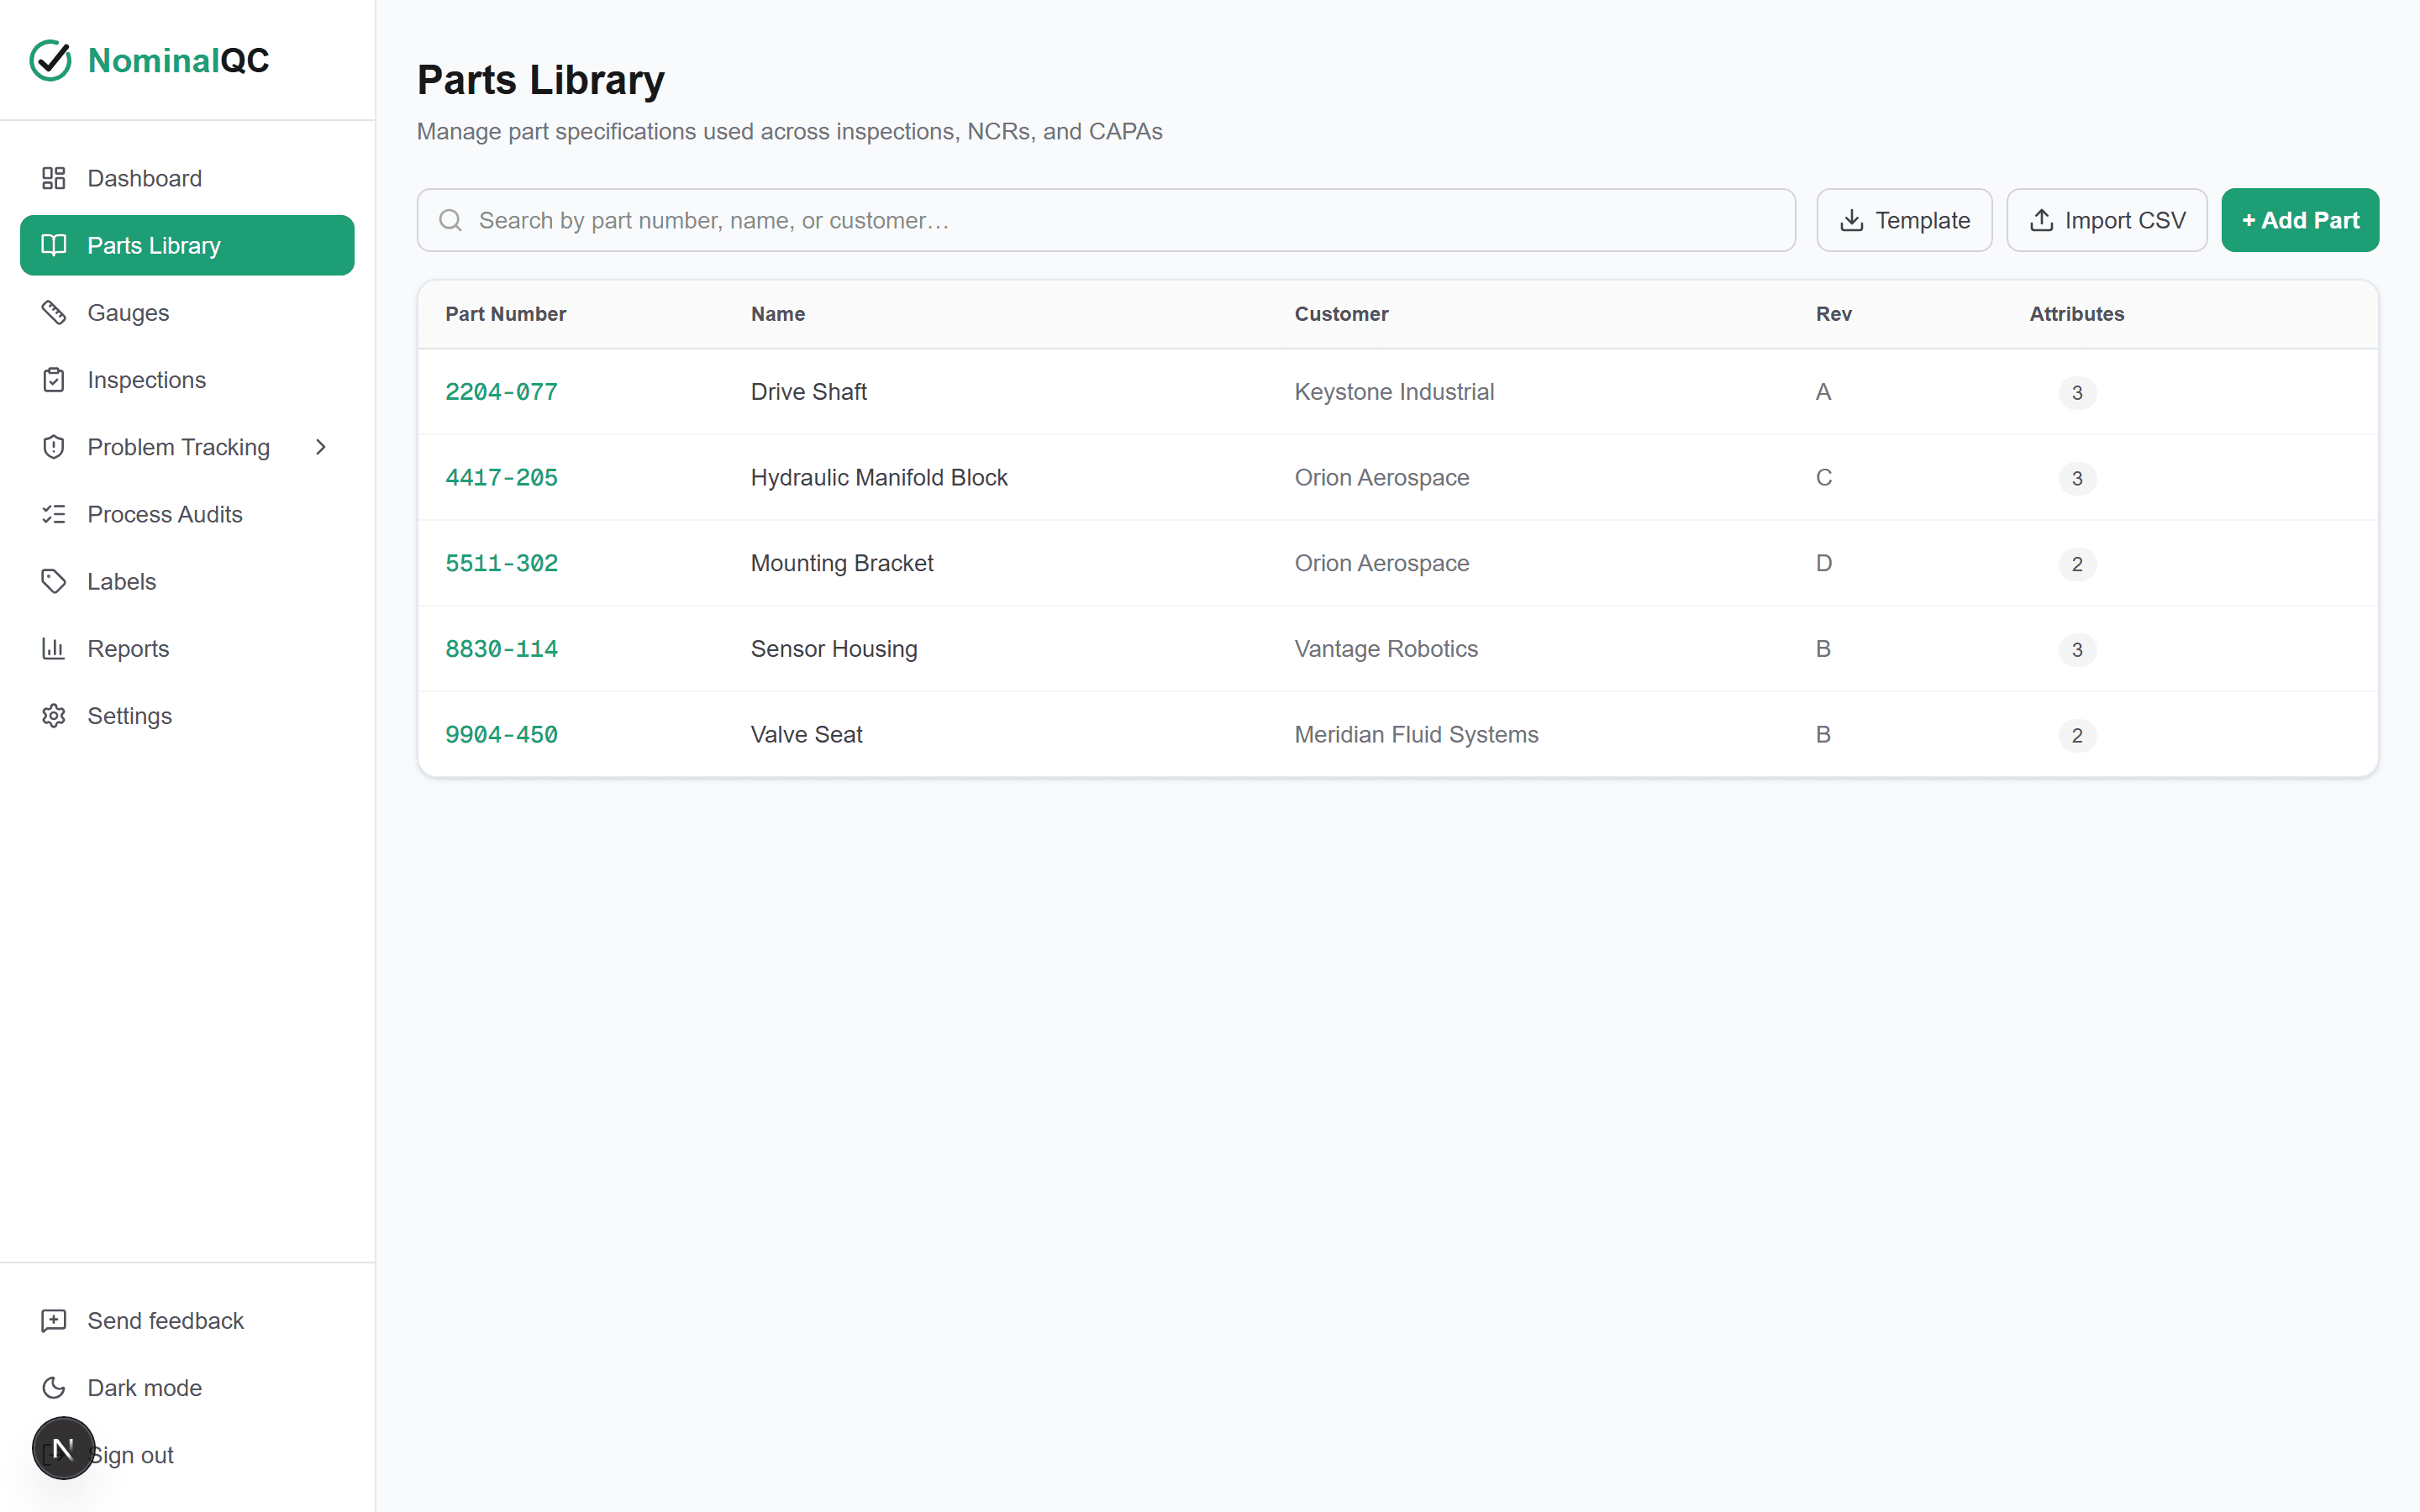Navigate to Process Audits

click(x=187, y=514)
